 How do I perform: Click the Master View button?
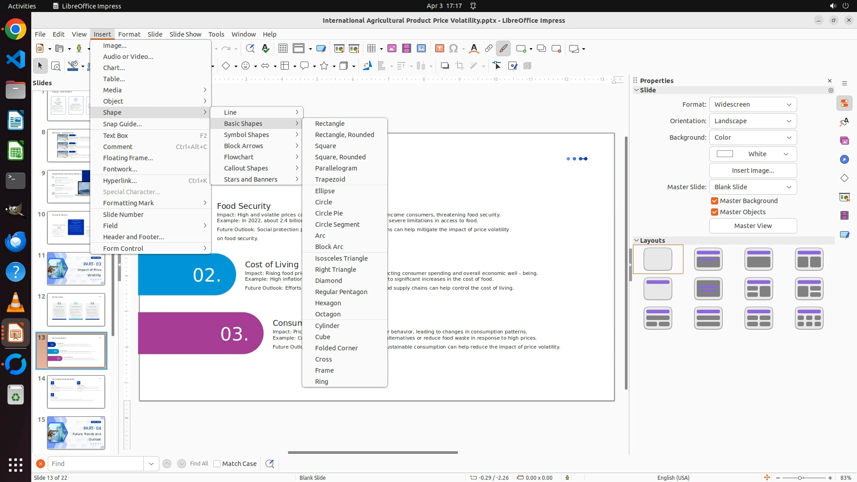pyautogui.click(x=753, y=226)
